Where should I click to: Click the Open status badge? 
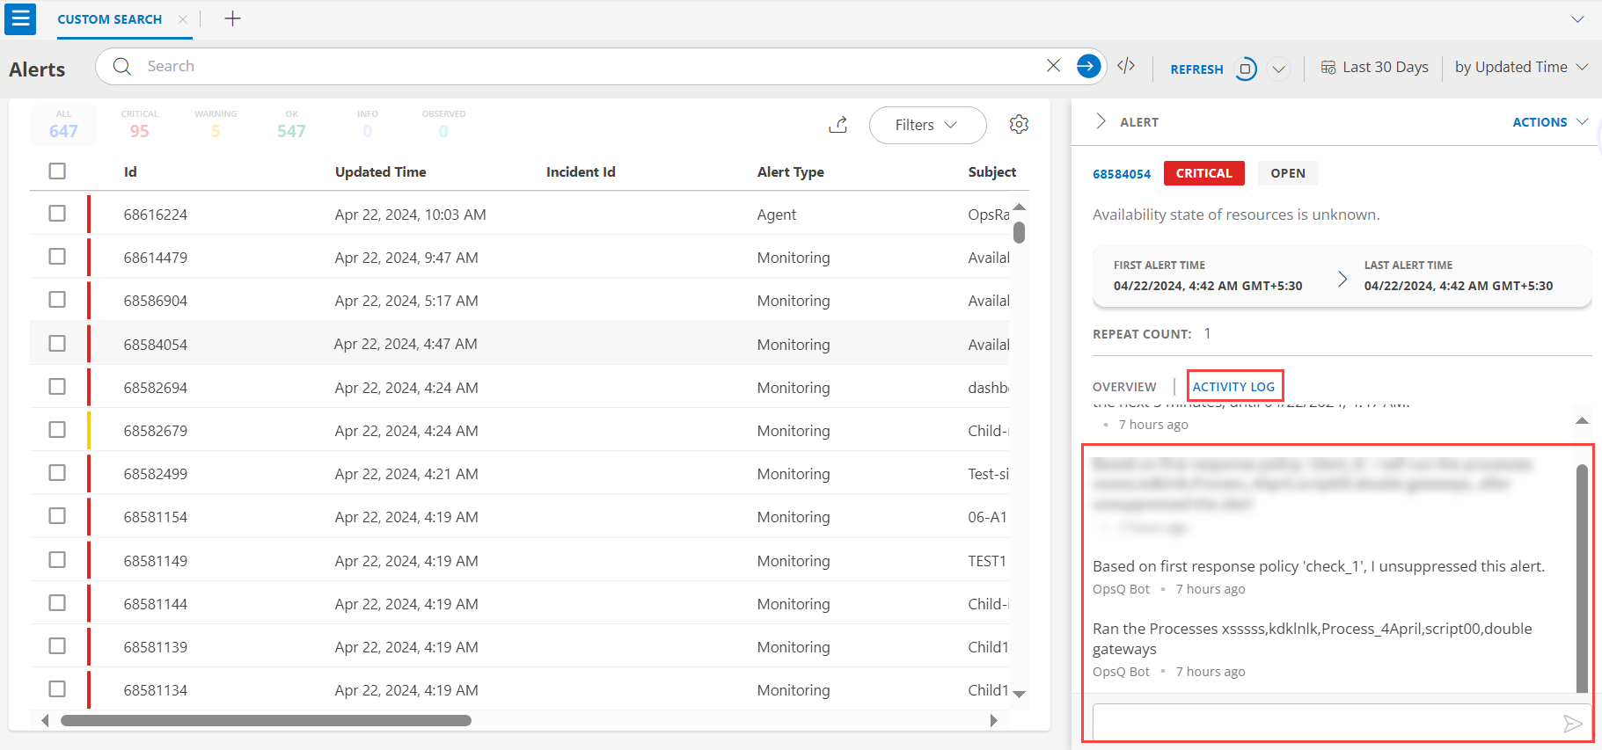pos(1288,173)
